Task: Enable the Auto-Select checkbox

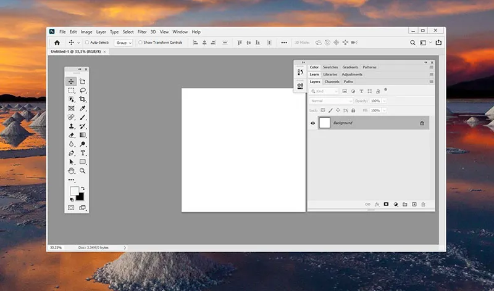Action: click(87, 43)
